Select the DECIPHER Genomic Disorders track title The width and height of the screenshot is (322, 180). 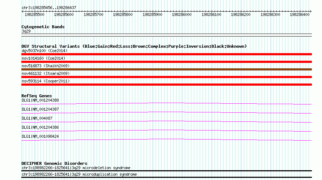point(54,164)
